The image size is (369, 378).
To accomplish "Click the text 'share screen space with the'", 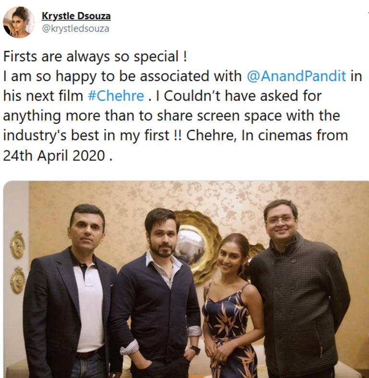I will (248, 116).
